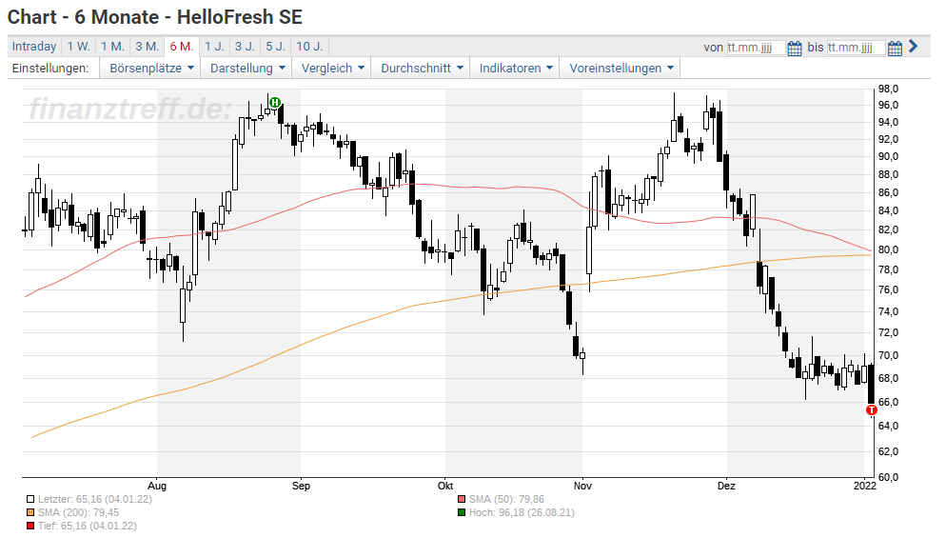Screen dimensions: 946x538
Task: Select the Intraday time range tab
Action: (x=34, y=47)
